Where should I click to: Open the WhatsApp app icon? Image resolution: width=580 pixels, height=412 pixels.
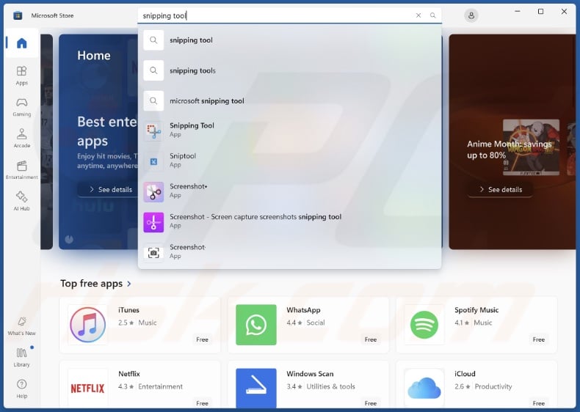256,325
